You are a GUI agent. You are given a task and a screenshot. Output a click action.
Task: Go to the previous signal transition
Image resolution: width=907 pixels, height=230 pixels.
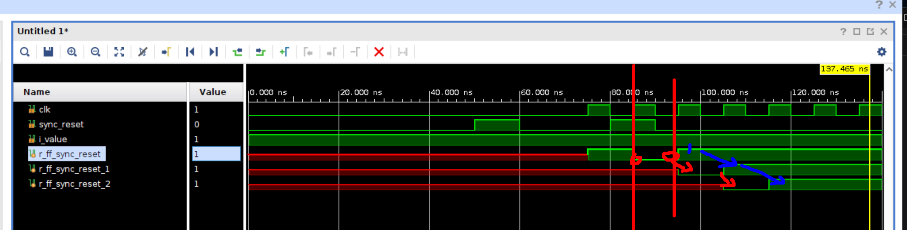[x=237, y=52]
